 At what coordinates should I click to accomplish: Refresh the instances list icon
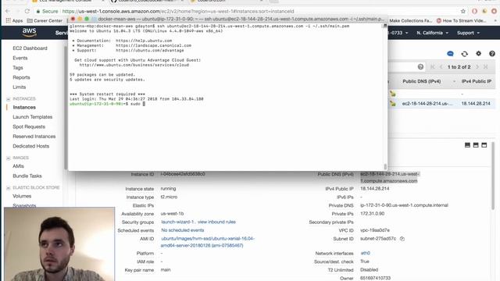click(x=464, y=54)
